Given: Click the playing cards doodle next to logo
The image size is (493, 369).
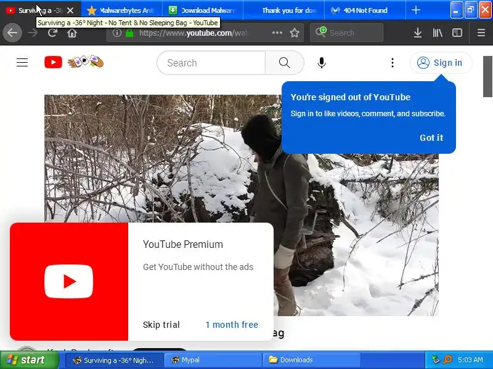Looking at the screenshot, I should [86, 61].
